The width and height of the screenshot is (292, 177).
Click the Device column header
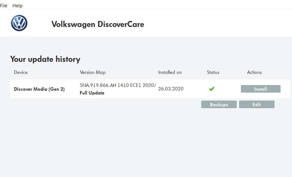[21, 72]
